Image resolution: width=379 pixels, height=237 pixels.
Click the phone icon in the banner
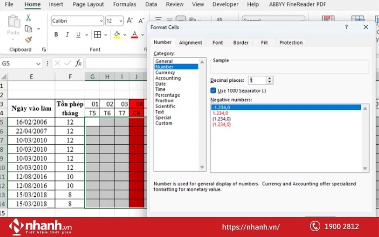click(x=315, y=227)
